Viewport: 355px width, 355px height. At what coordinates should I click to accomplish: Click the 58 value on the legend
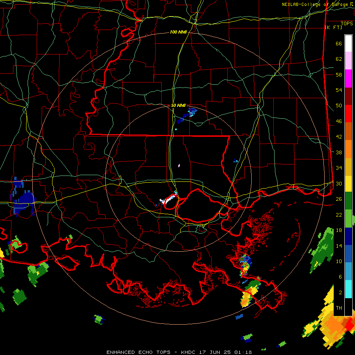[339, 75]
